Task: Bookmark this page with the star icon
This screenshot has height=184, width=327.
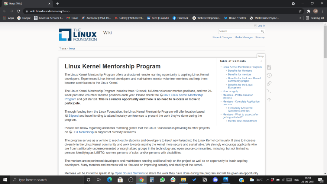Action: (x=300, y=11)
